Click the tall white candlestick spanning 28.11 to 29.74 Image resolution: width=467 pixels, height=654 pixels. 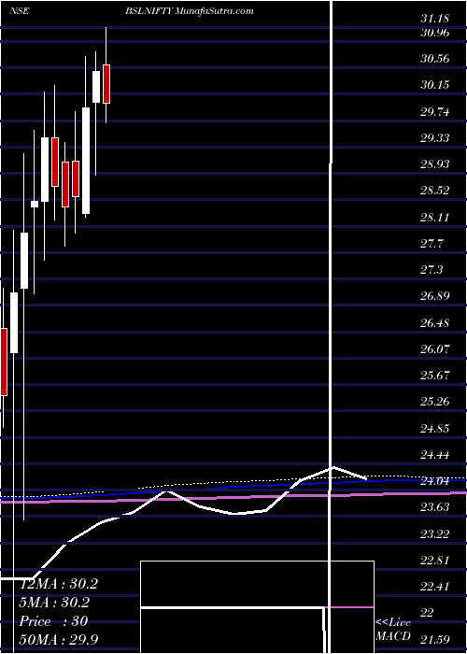click(86, 161)
